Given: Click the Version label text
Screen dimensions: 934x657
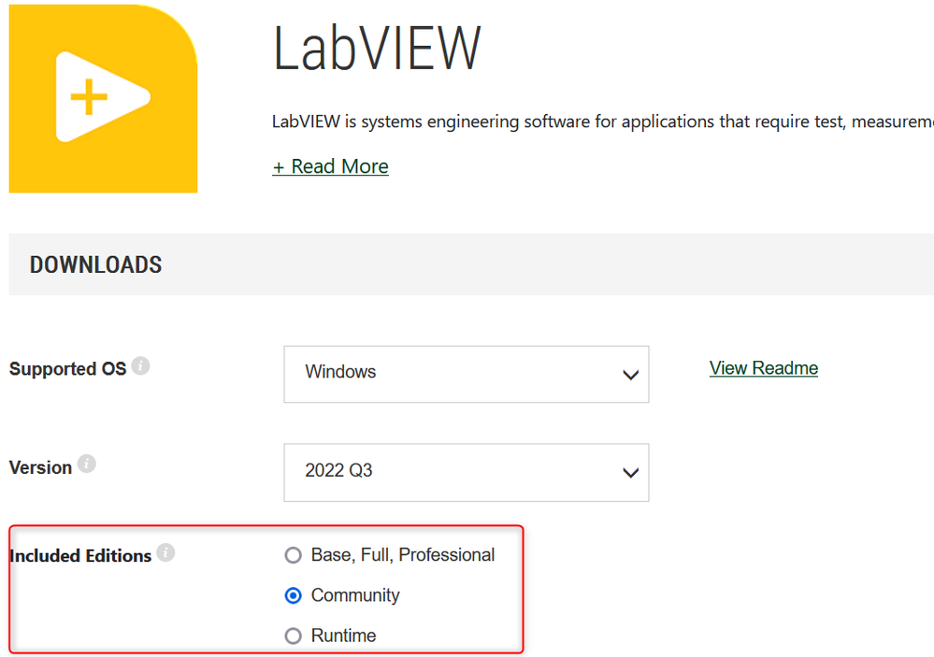Looking at the screenshot, I should [x=40, y=467].
